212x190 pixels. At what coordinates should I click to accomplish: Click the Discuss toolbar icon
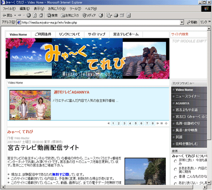click(x=128, y=15)
